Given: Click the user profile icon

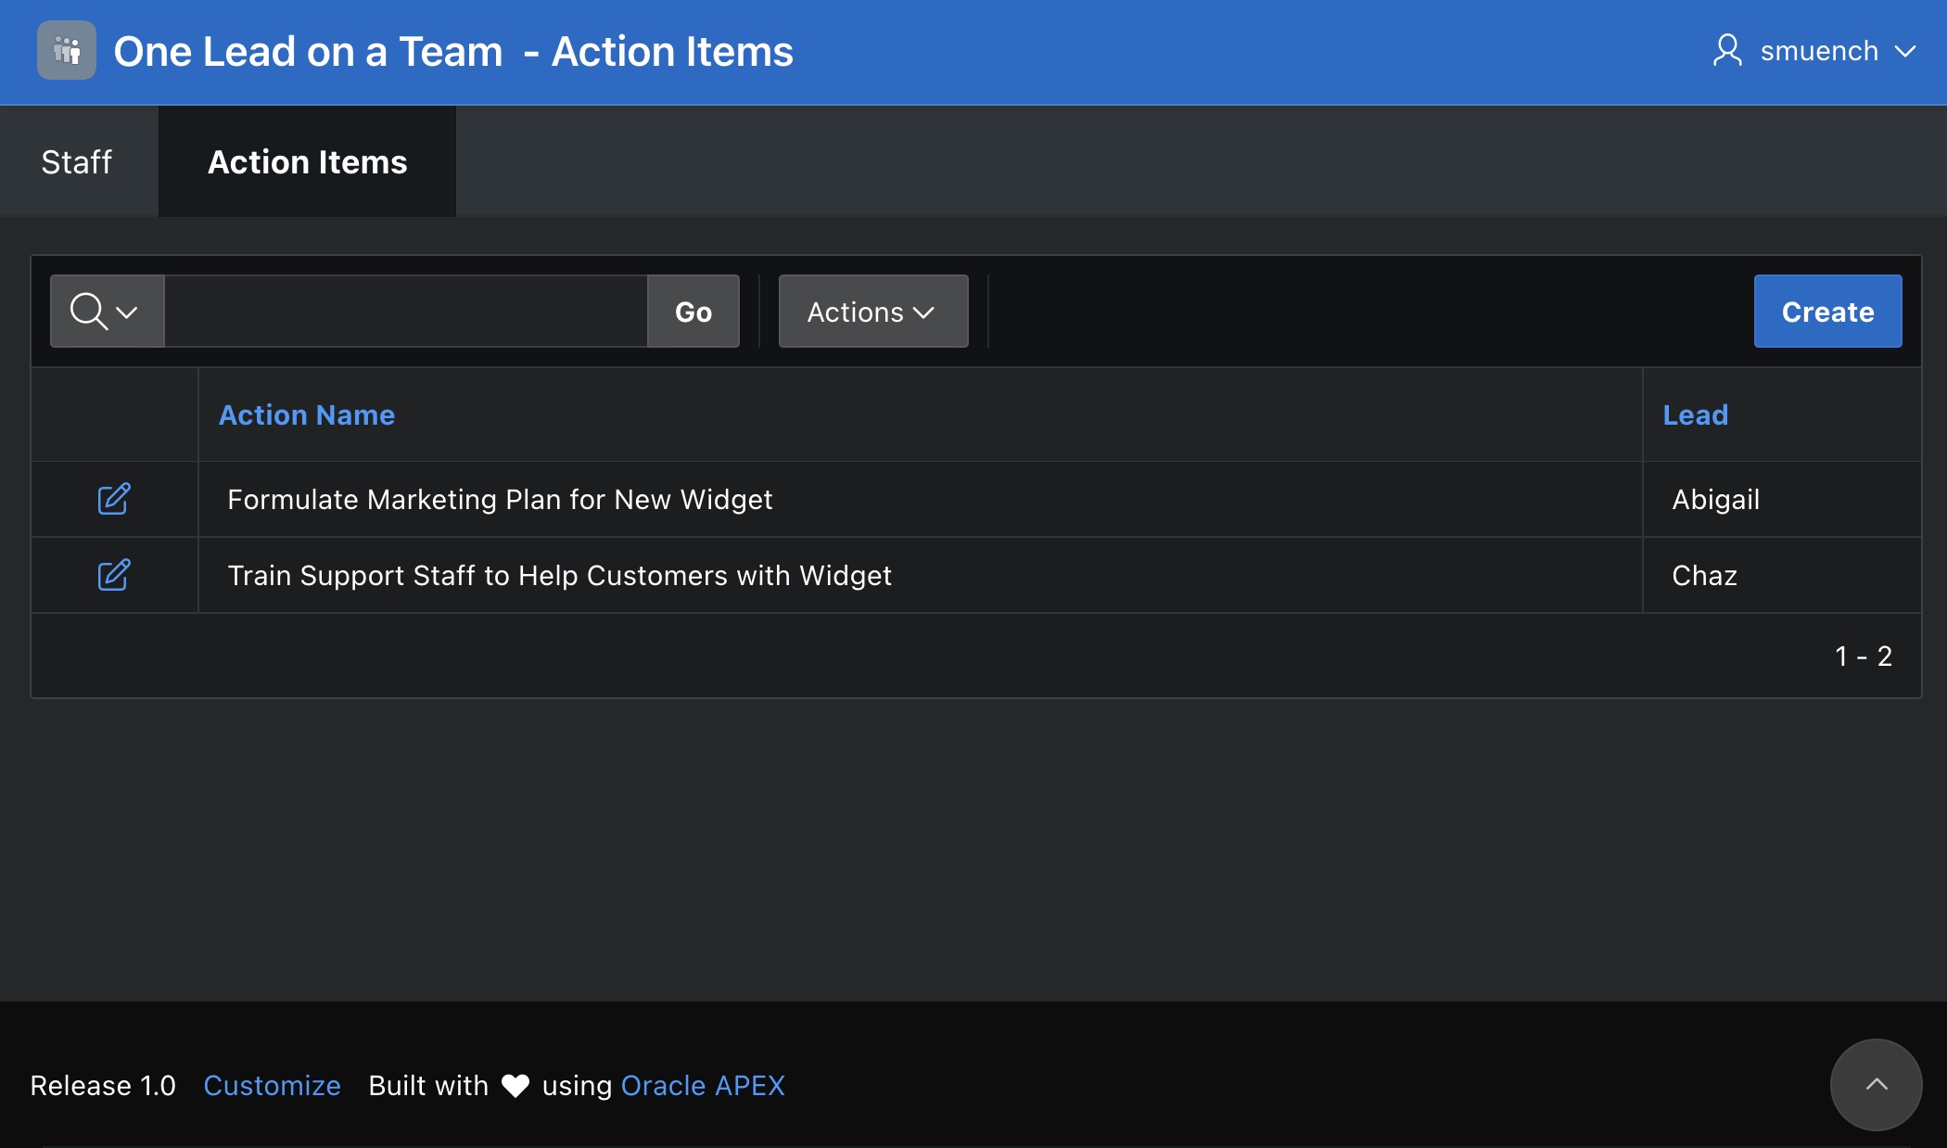Looking at the screenshot, I should point(1727,51).
